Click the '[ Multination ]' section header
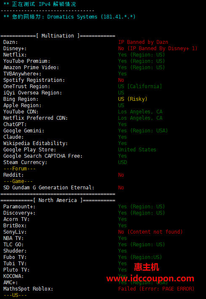Image resolution: width=206 pixels, height=299 pixels. pos(58,36)
